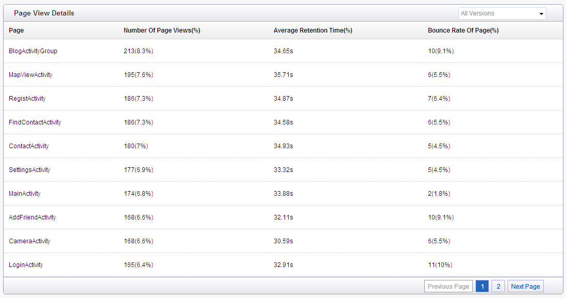Open AddFriendActivity page details
Screen dimensions: 566x298
[x=32, y=217]
